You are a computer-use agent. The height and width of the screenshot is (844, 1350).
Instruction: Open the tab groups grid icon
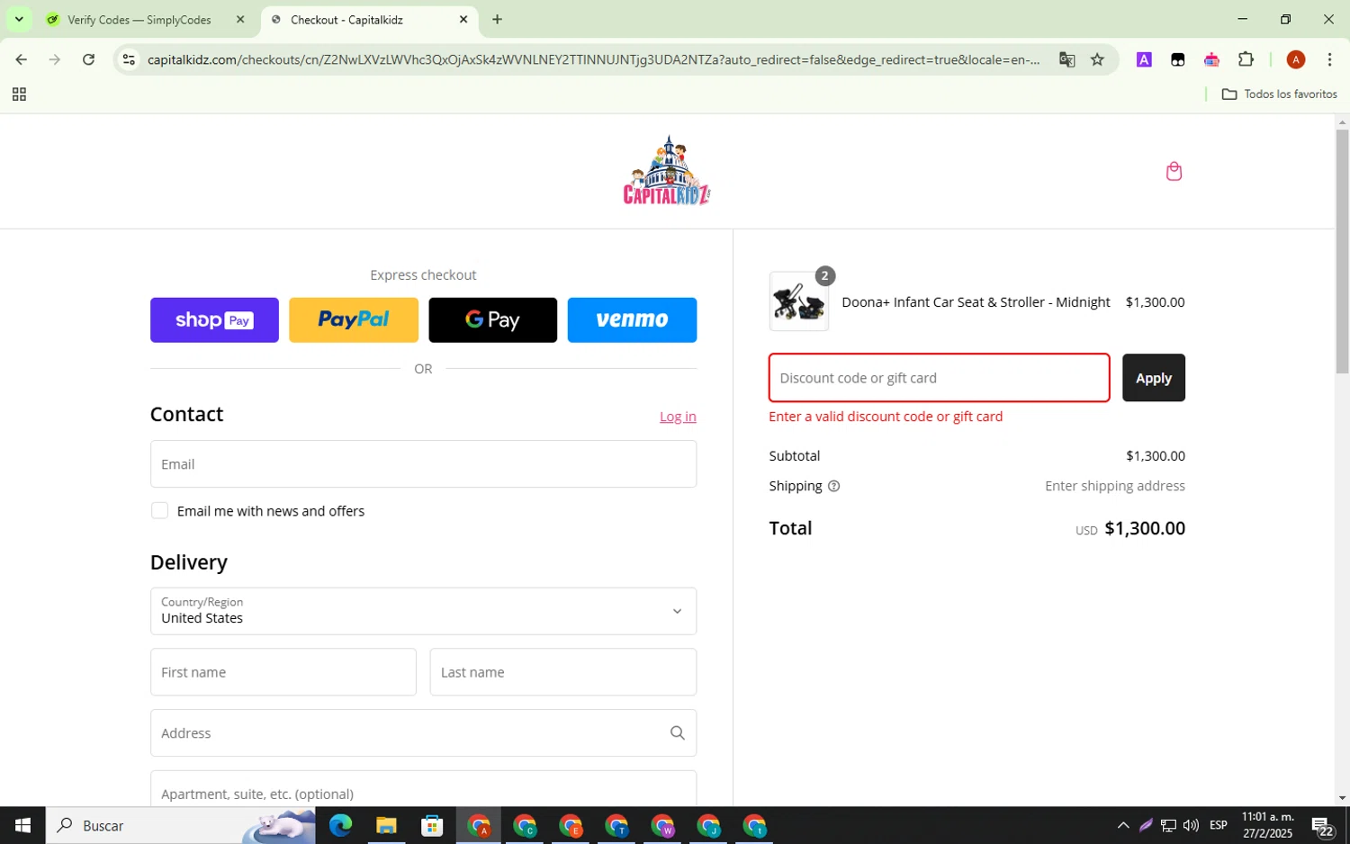(19, 94)
